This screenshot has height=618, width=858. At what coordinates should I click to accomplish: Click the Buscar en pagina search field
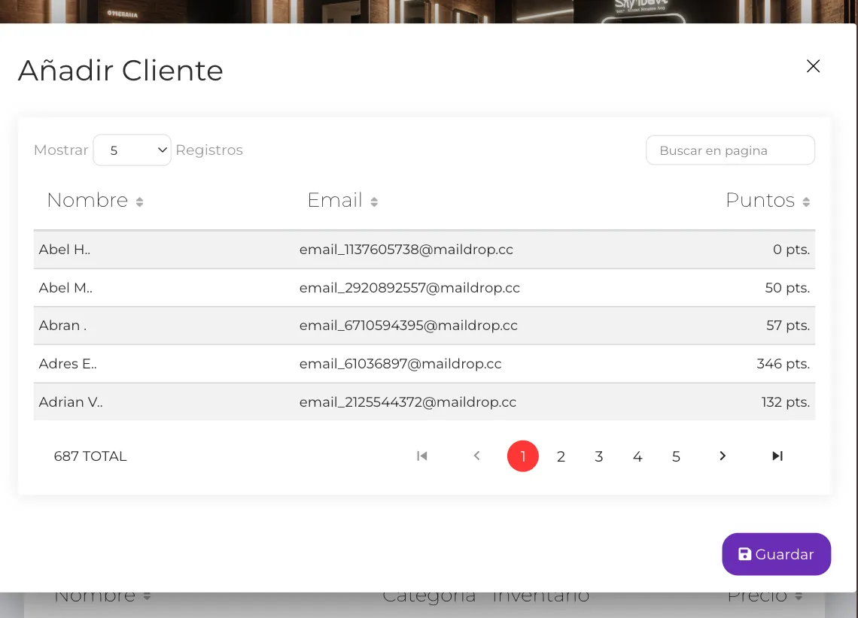click(730, 150)
